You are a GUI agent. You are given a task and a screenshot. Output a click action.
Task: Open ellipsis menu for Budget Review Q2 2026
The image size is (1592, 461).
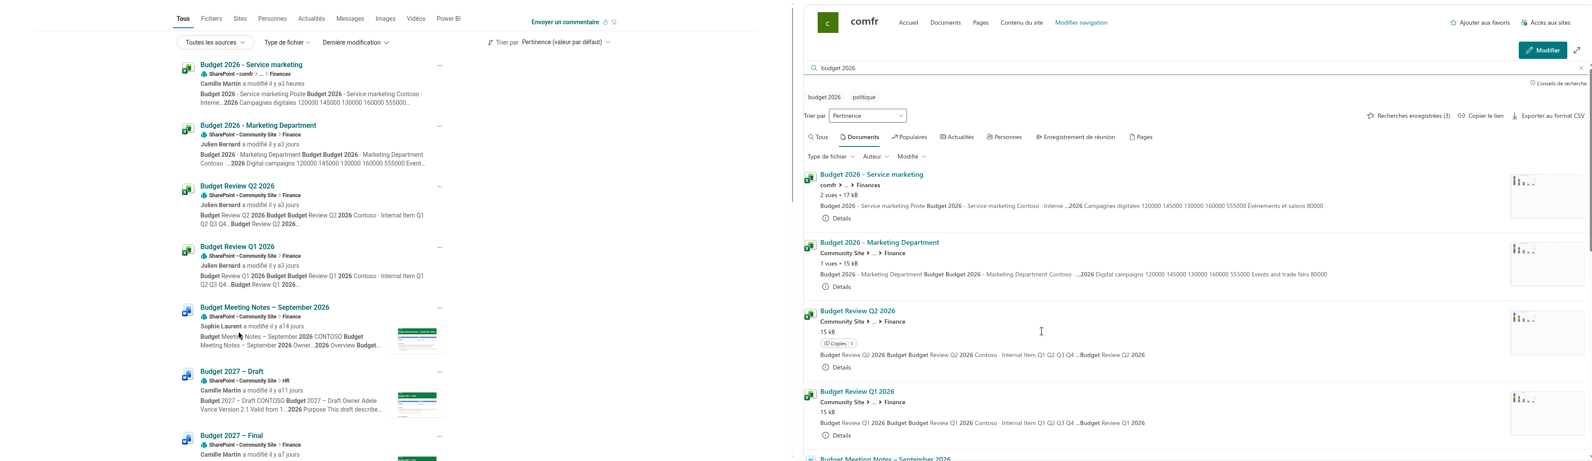pos(440,187)
